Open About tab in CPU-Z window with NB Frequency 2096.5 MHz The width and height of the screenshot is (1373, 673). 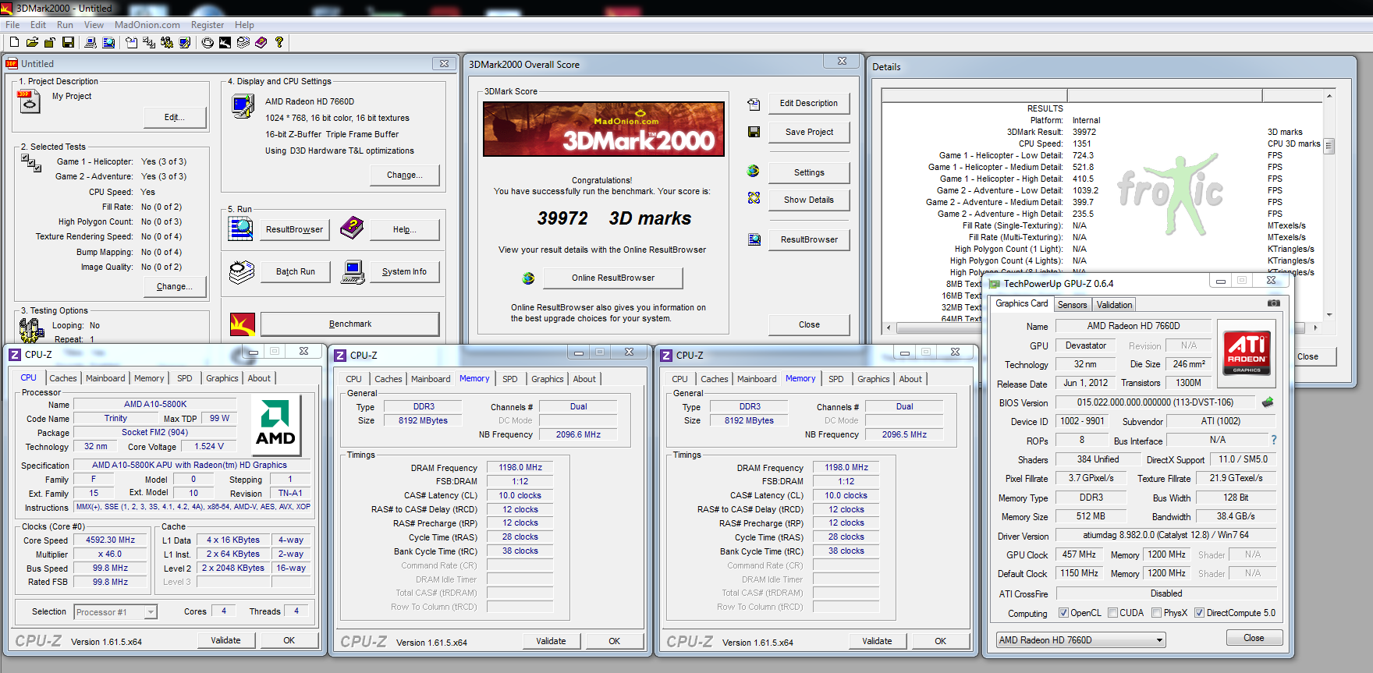tap(910, 379)
